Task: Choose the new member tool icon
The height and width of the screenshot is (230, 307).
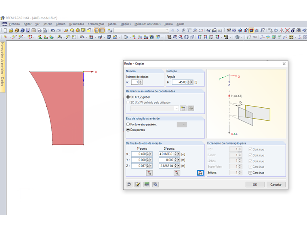Action: 20,37
